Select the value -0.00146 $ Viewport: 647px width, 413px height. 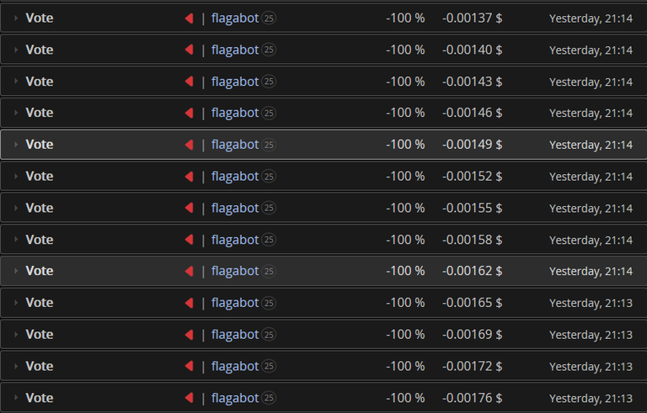tap(472, 113)
